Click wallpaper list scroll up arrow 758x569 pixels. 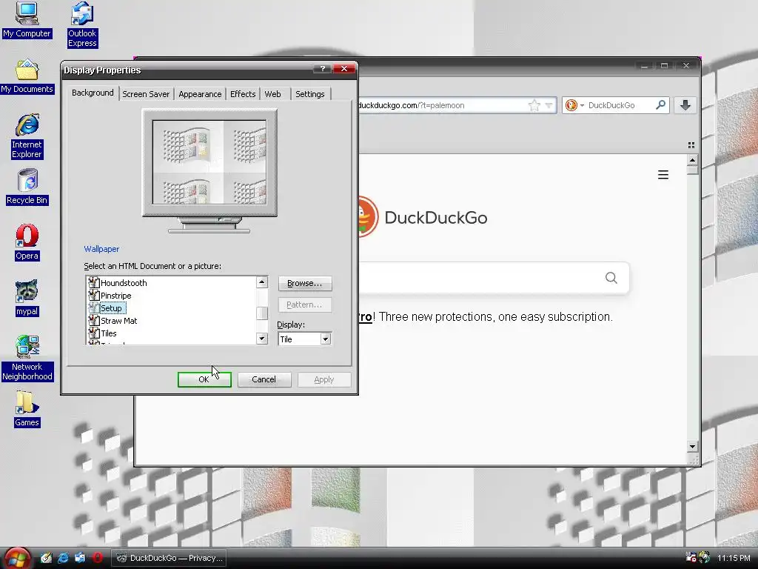pyautogui.click(x=262, y=282)
